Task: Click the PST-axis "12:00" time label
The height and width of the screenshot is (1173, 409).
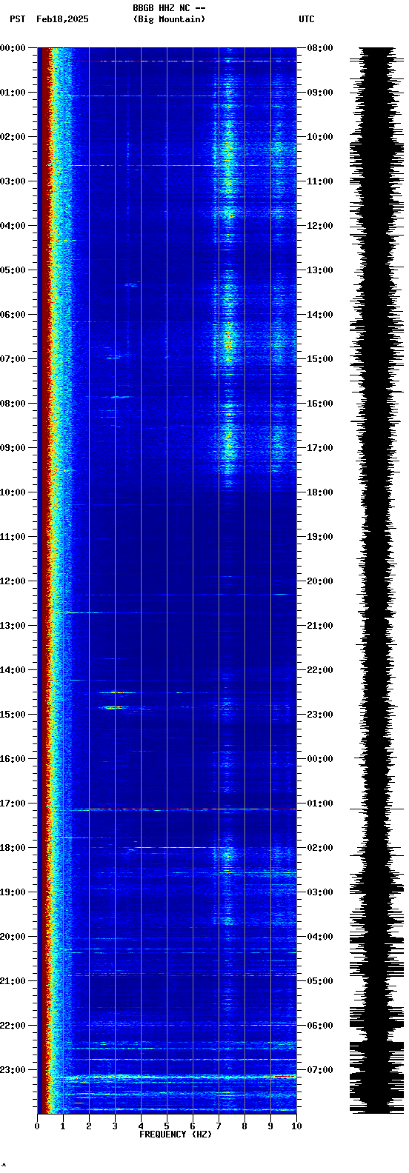Action: point(13,581)
